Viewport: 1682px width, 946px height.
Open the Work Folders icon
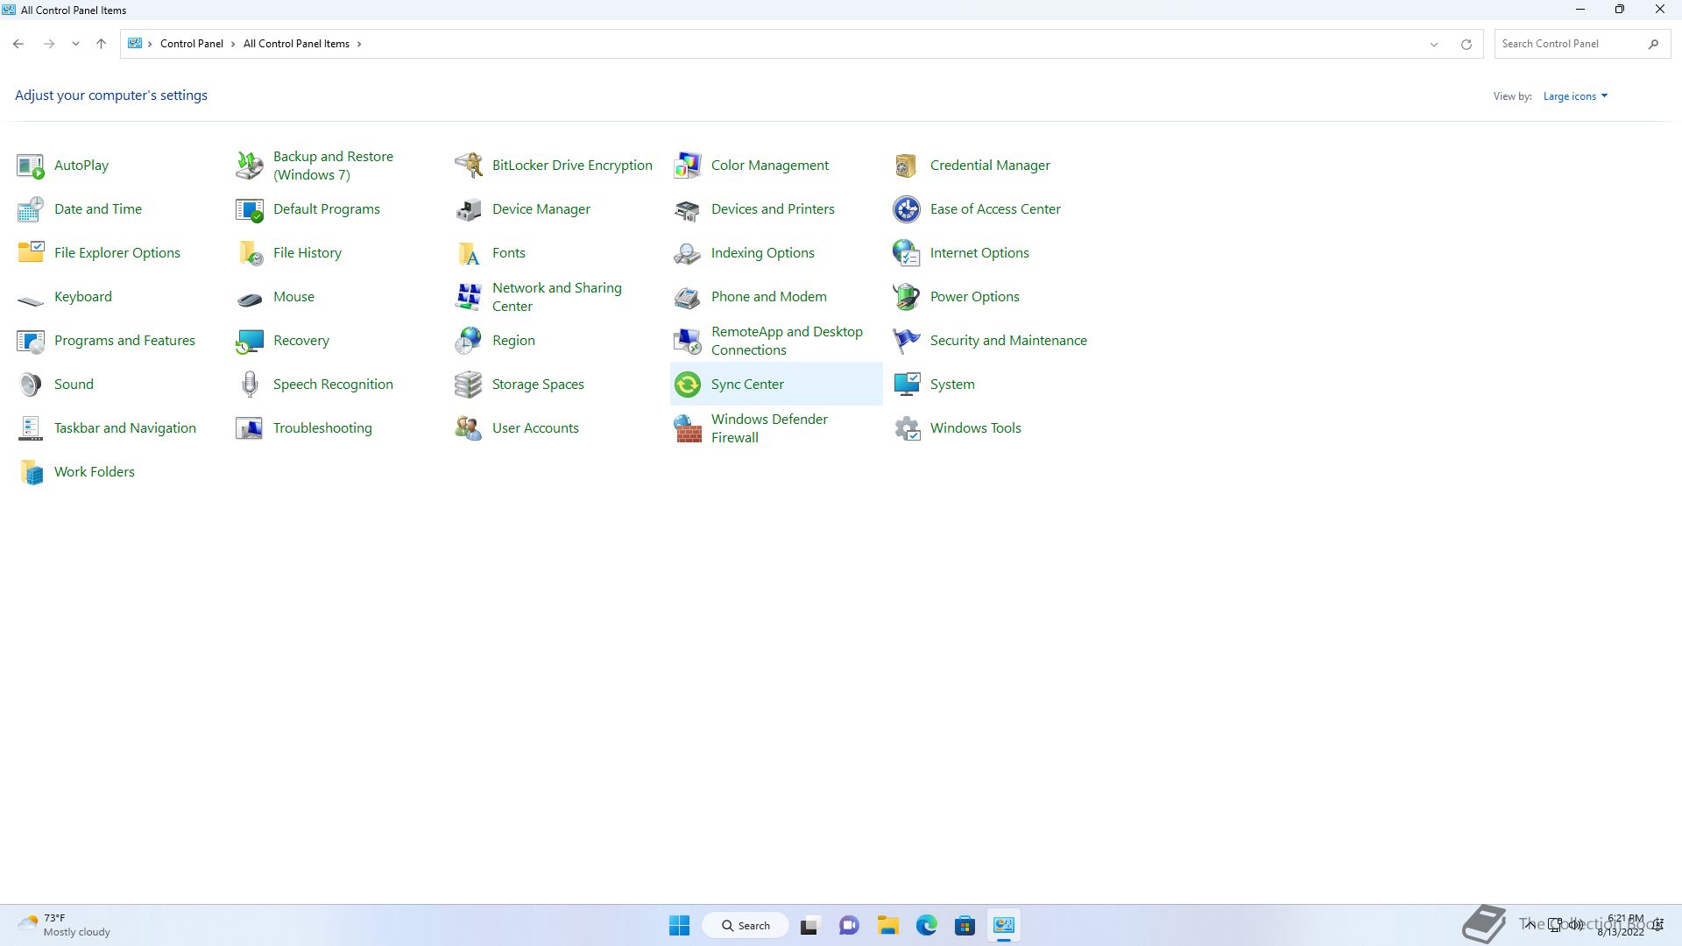[31, 472]
